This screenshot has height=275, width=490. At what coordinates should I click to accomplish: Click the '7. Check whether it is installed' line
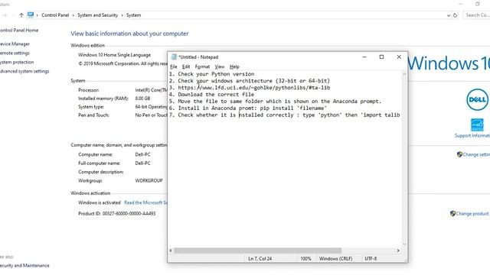[x=284, y=115]
